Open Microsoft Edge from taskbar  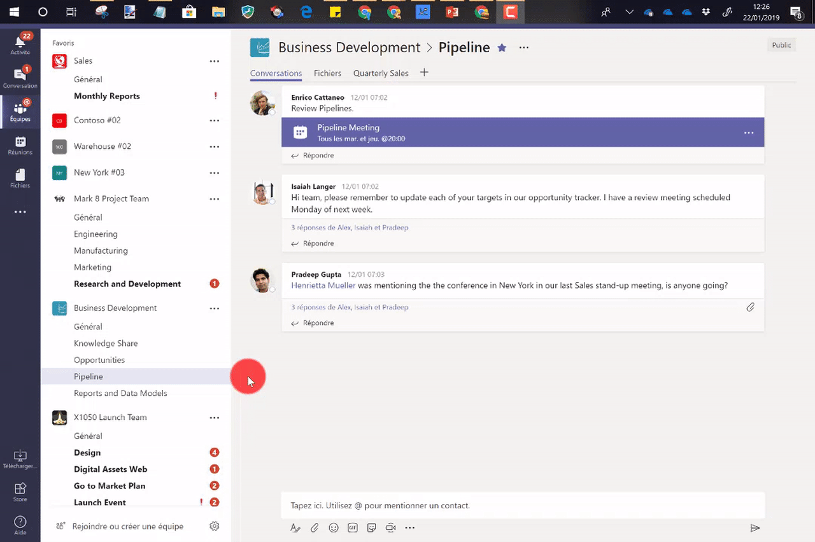coord(306,11)
